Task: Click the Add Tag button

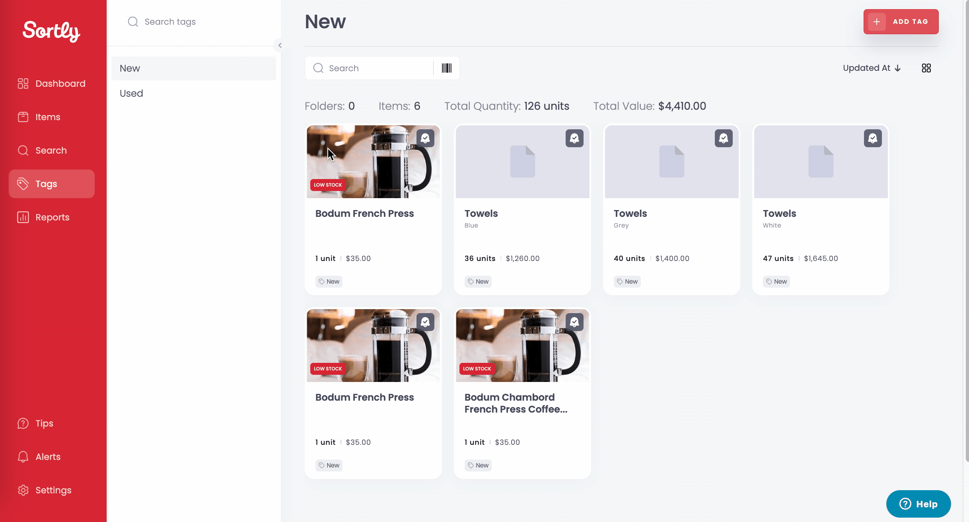Action: point(901,21)
